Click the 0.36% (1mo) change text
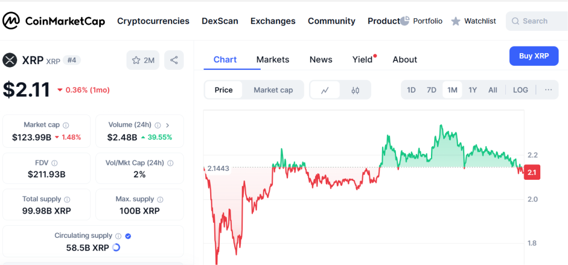Screen dimensions: 568x265 click(87, 90)
